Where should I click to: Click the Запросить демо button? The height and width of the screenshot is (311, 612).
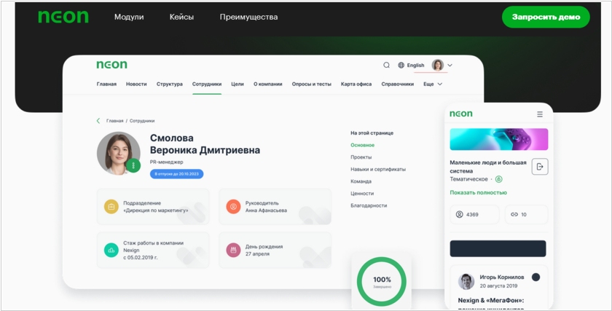[x=546, y=17]
